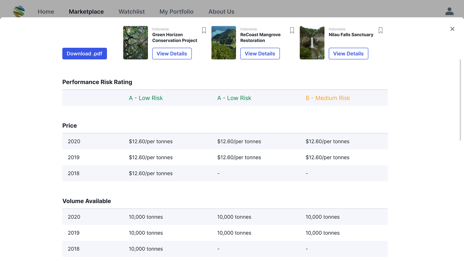Click the ReCoast hillside thumbnail
Image resolution: width=464 pixels, height=261 pixels.
[224, 43]
